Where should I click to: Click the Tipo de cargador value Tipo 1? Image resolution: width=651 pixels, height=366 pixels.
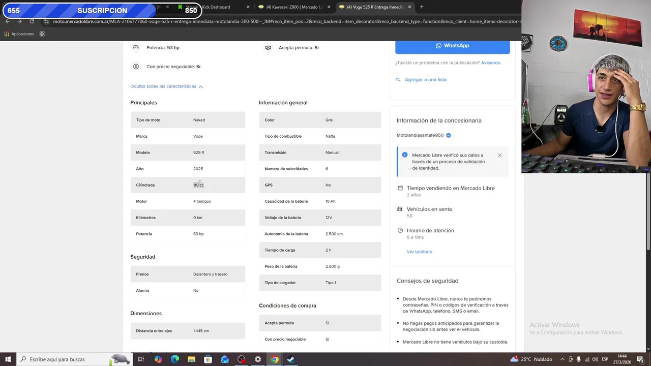pos(331,283)
